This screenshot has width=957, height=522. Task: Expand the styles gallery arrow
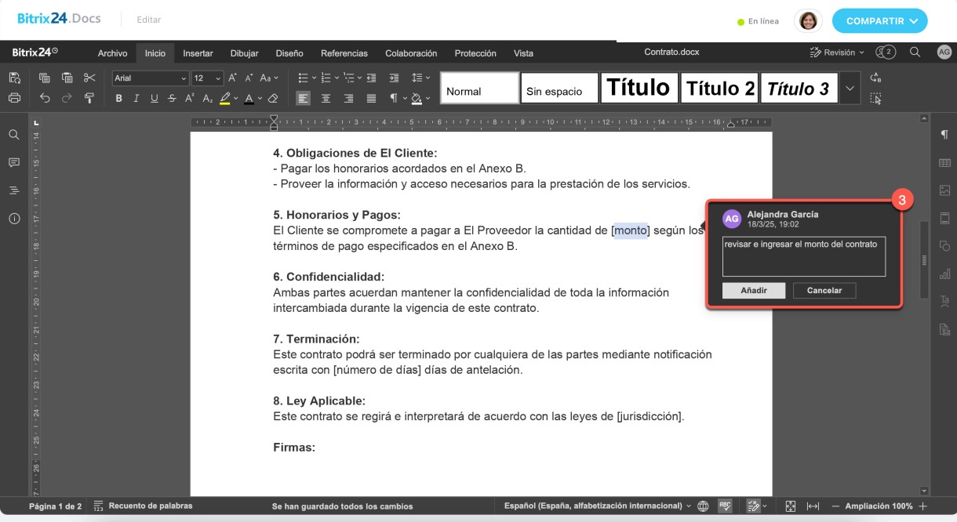coord(850,88)
